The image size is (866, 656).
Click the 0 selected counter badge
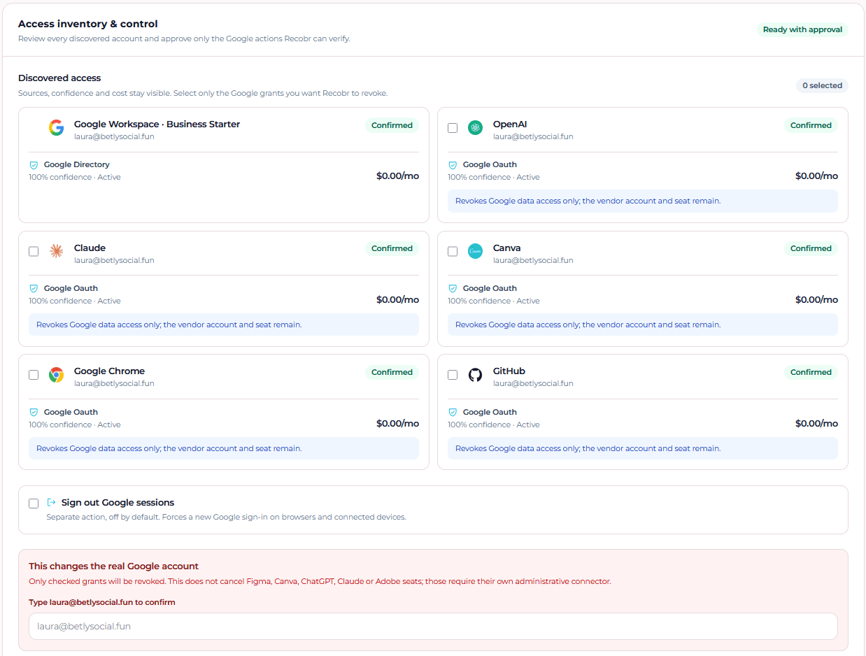pyautogui.click(x=822, y=85)
